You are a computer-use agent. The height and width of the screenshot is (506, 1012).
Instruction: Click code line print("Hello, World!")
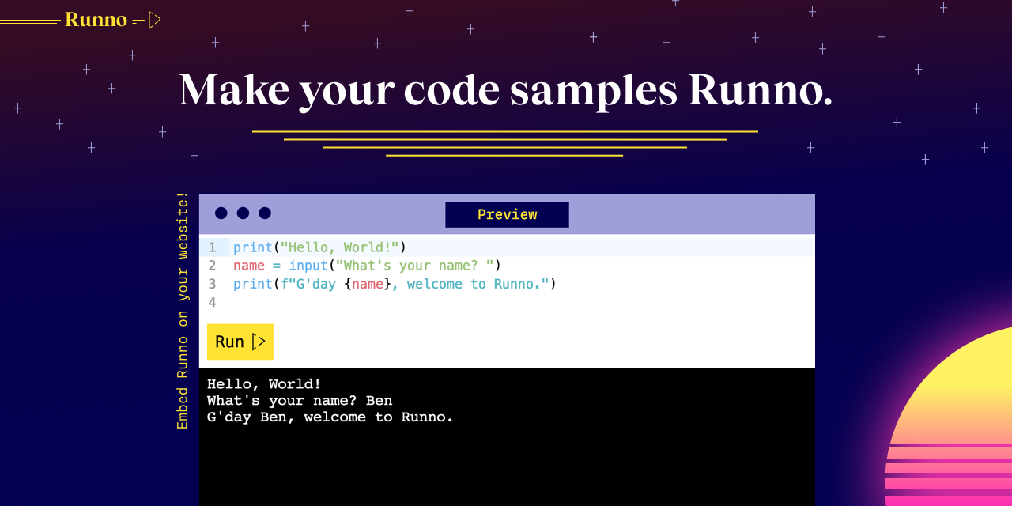[x=319, y=247]
